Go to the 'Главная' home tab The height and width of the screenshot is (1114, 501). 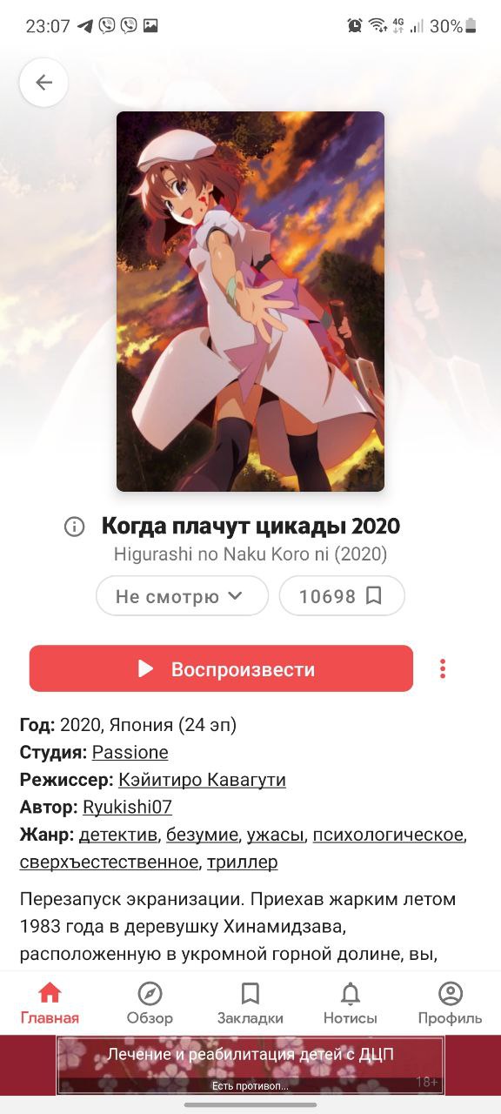tap(50, 1003)
